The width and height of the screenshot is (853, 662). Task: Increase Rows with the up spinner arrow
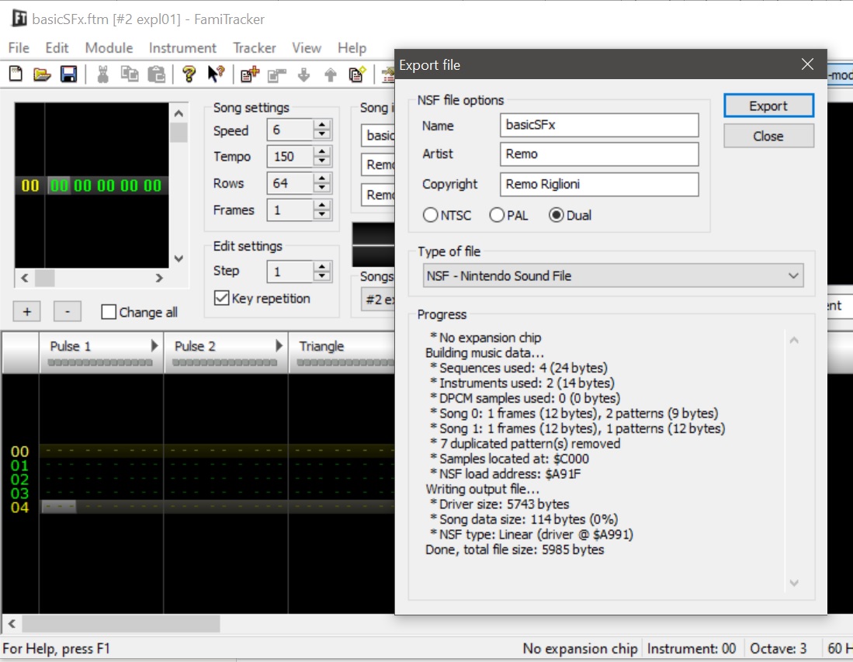322,178
